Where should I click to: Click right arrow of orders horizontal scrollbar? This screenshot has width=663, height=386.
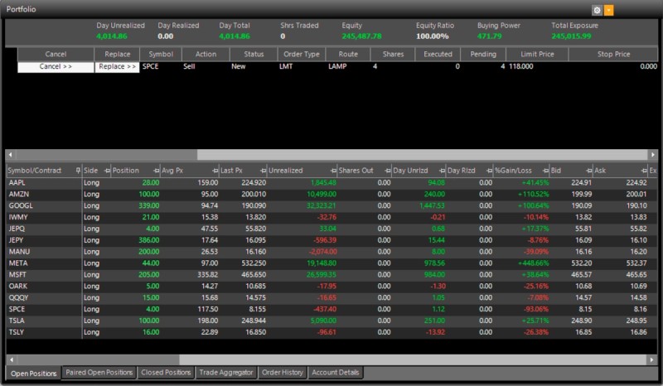point(652,155)
